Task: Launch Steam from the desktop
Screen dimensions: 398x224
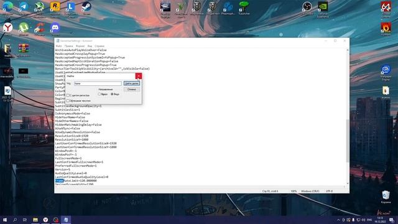Action: pos(86,7)
